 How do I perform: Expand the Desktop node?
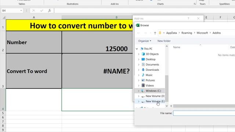[x=139, y=59]
